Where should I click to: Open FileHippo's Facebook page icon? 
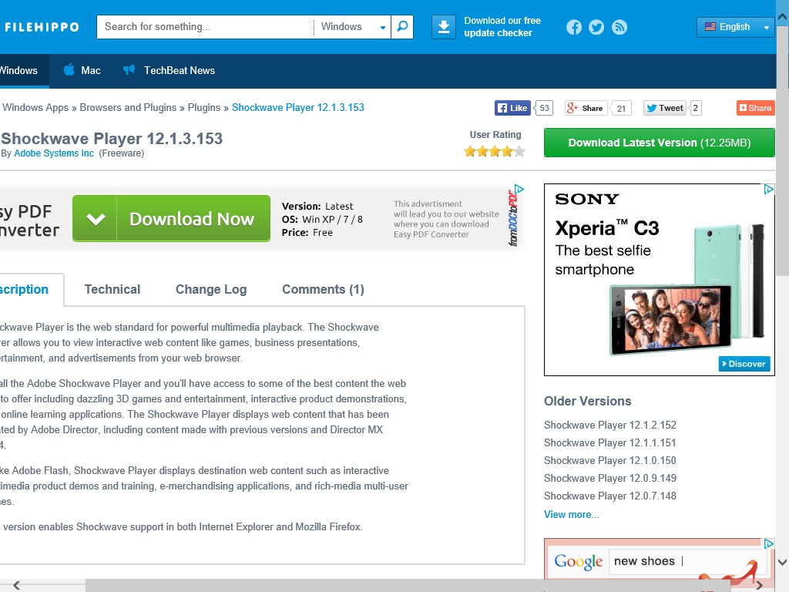573,27
